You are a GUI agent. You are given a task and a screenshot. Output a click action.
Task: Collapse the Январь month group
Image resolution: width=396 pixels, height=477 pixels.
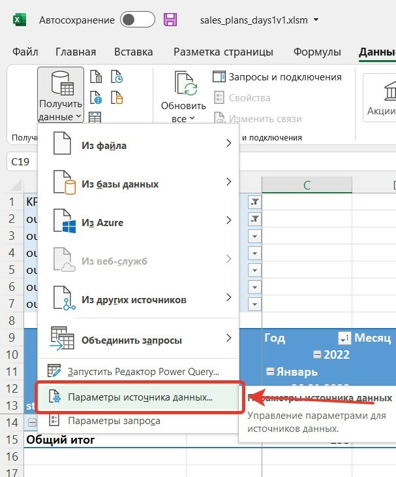pos(270,371)
